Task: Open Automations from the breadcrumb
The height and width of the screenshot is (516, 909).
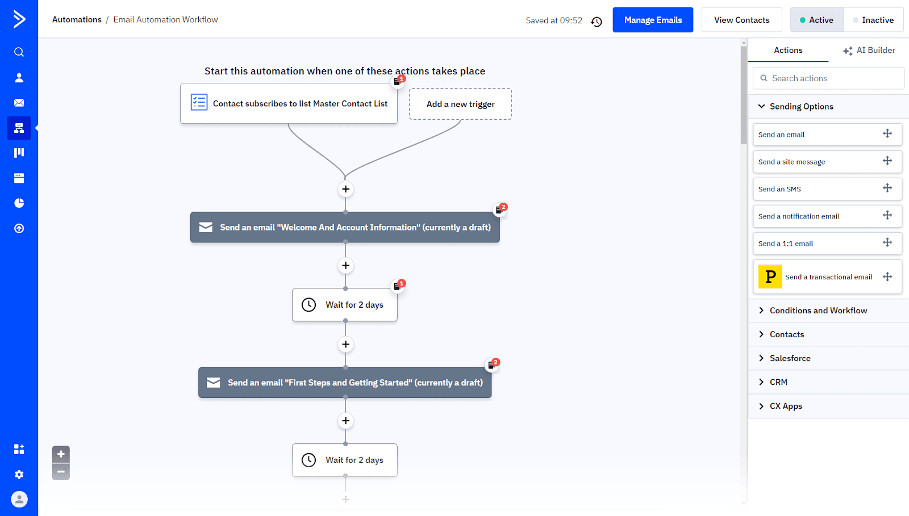Action: 77,19
